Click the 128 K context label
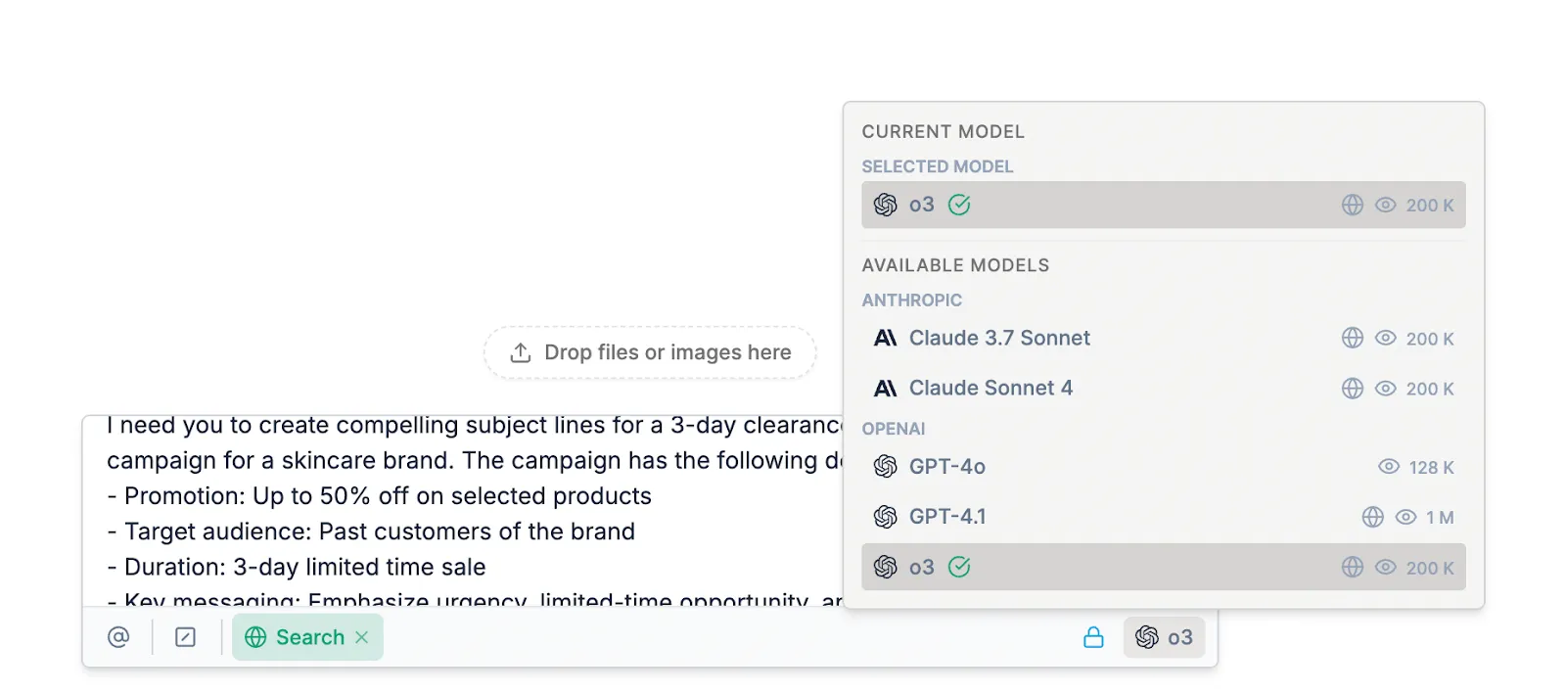This screenshot has height=692, width=1566. tap(1431, 468)
